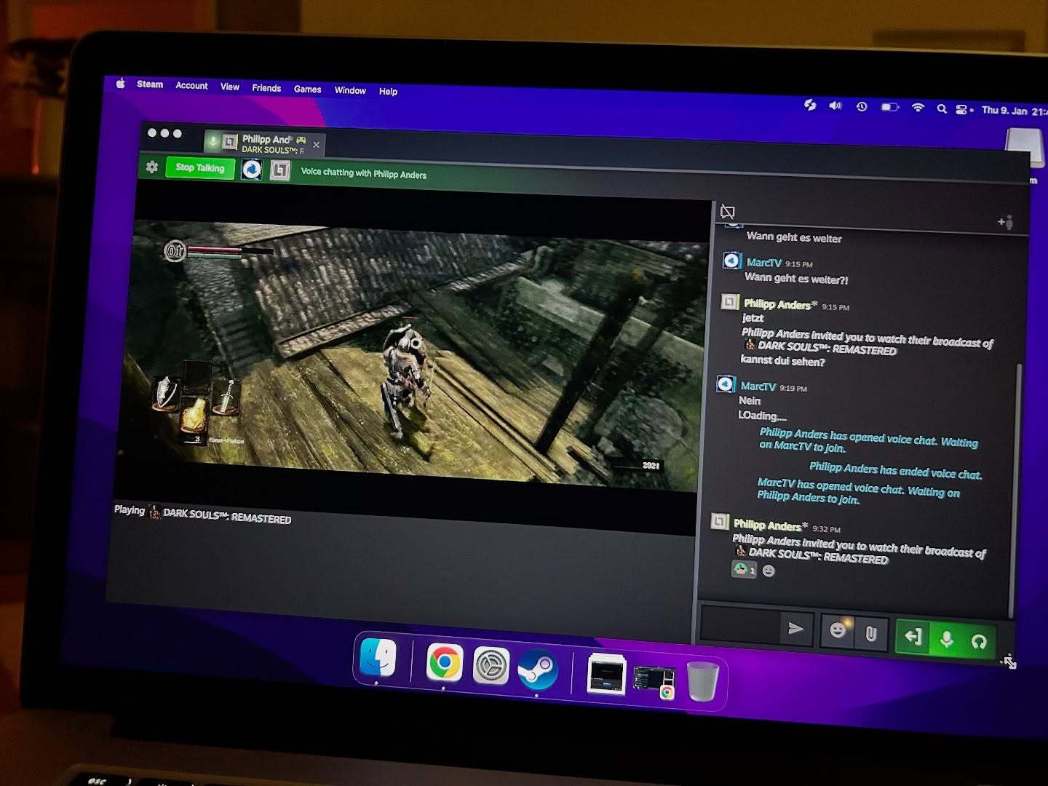Click the send message arrow button
The width and height of the screenshot is (1048, 786).
pos(796,628)
